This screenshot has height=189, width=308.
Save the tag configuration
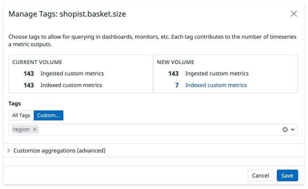tap(287, 175)
